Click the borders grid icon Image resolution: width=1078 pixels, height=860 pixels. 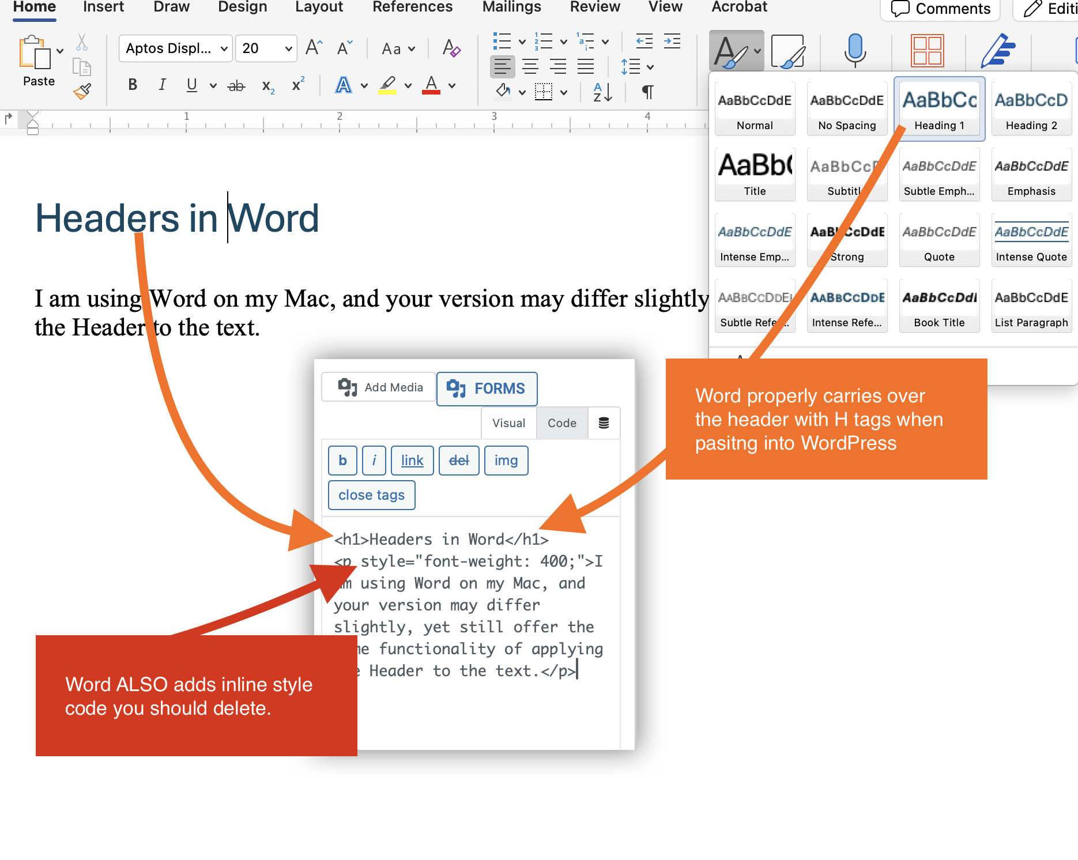pyautogui.click(x=544, y=91)
